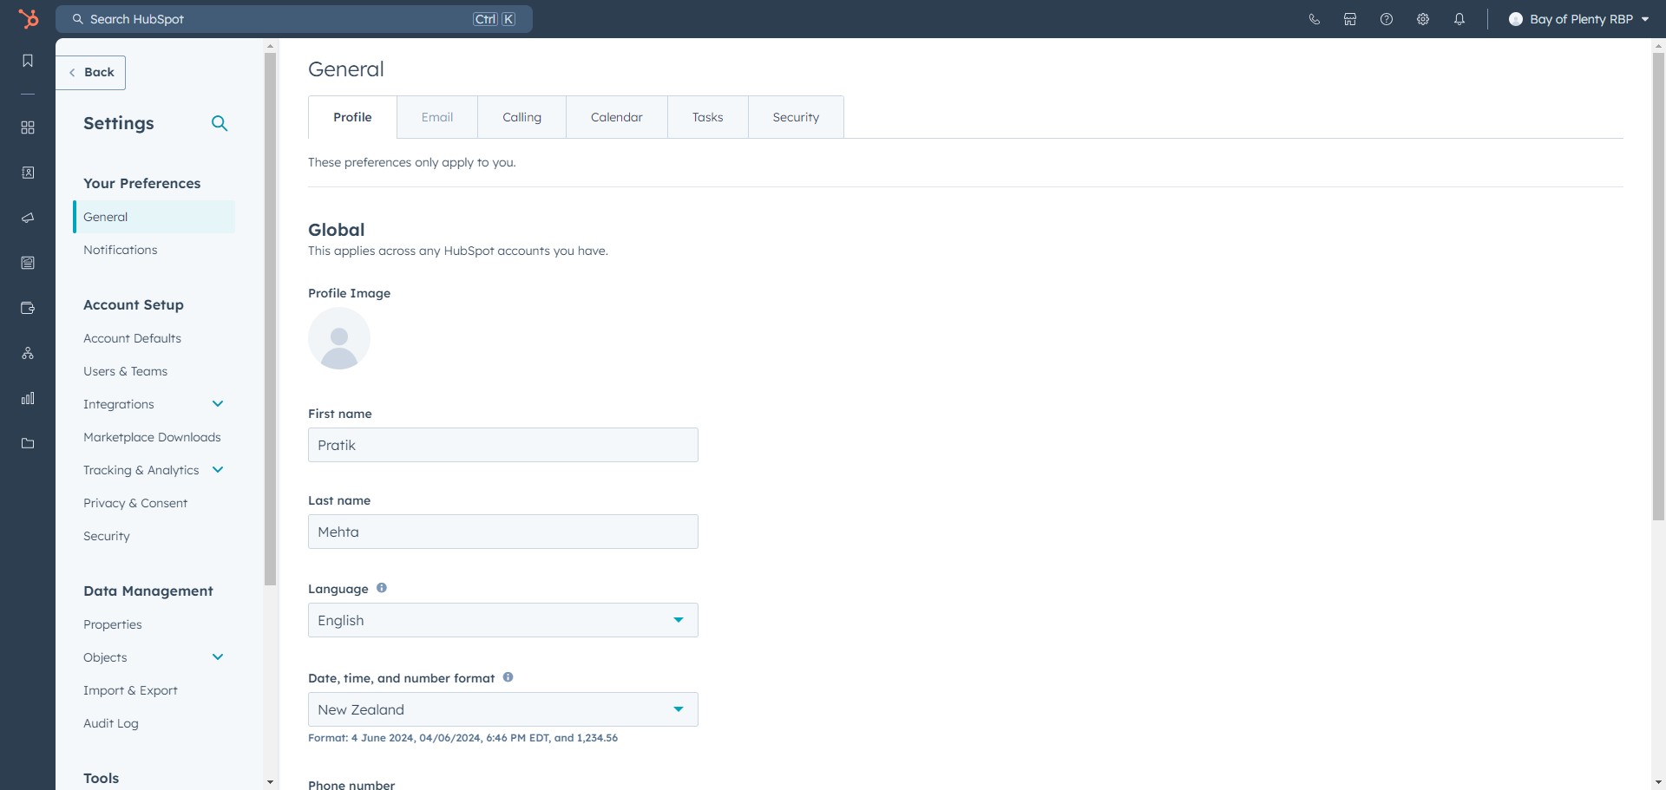The width and height of the screenshot is (1666, 790).
Task: Open the Help question-mark icon
Action: coord(1386,18)
